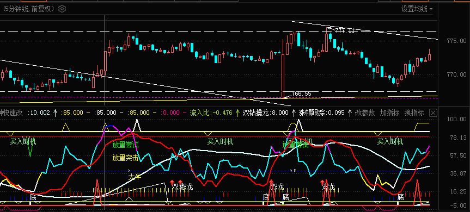This screenshot has height=212, width=470.
Task: Click the 张幅跟踪 indicator label
Action: (311, 113)
